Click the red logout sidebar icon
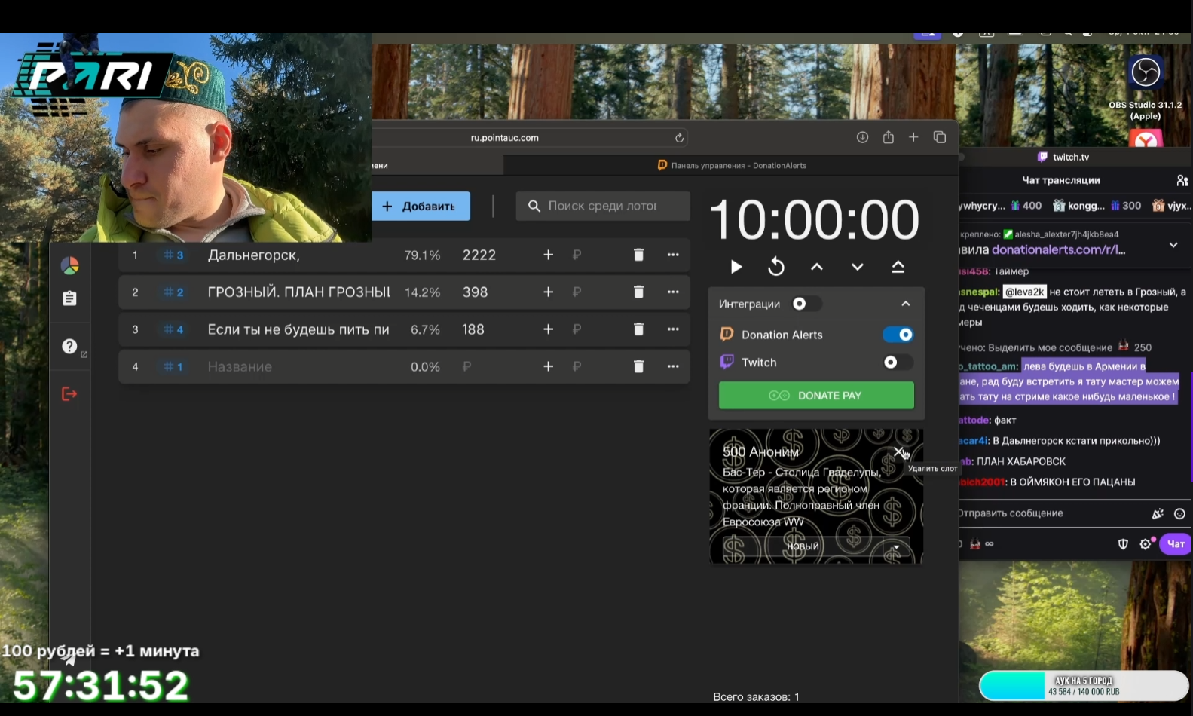Screen dimensions: 1193x716 (69, 394)
